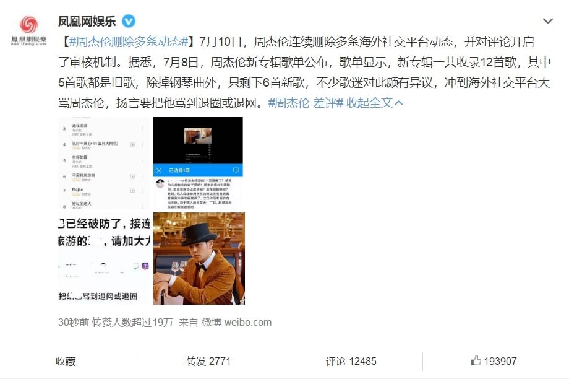The width and height of the screenshot is (569, 379).
Task: Open the 已经破防了 text screenshot thumbnail
Action: pyautogui.click(x=104, y=258)
